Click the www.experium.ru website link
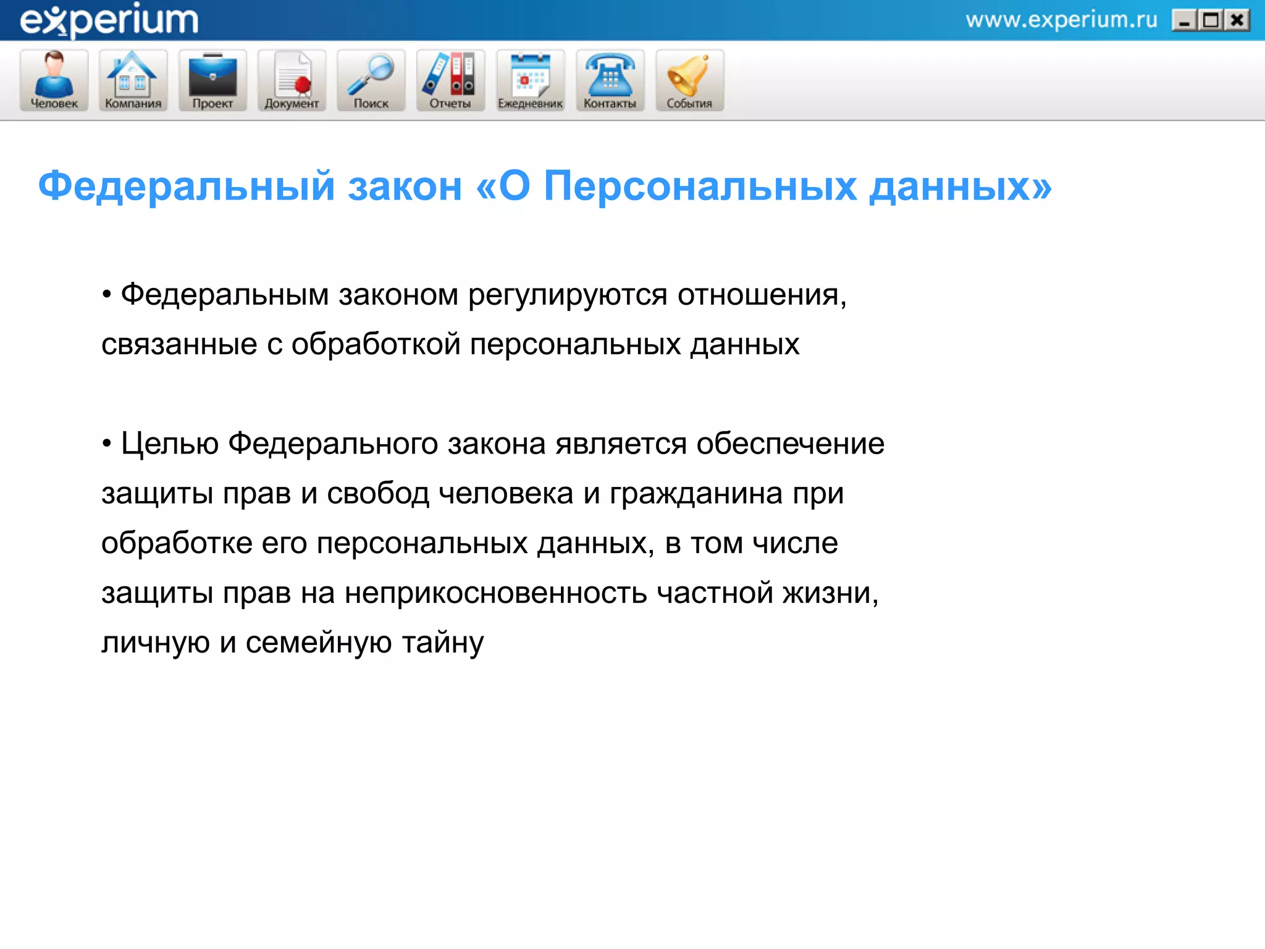The image size is (1265, 949). pyautogui.click(x=1061, y=20)
